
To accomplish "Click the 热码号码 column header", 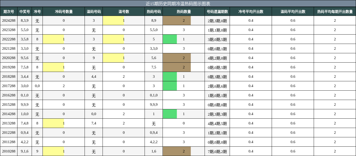I will pyautogui.click(x=153, y=11).
